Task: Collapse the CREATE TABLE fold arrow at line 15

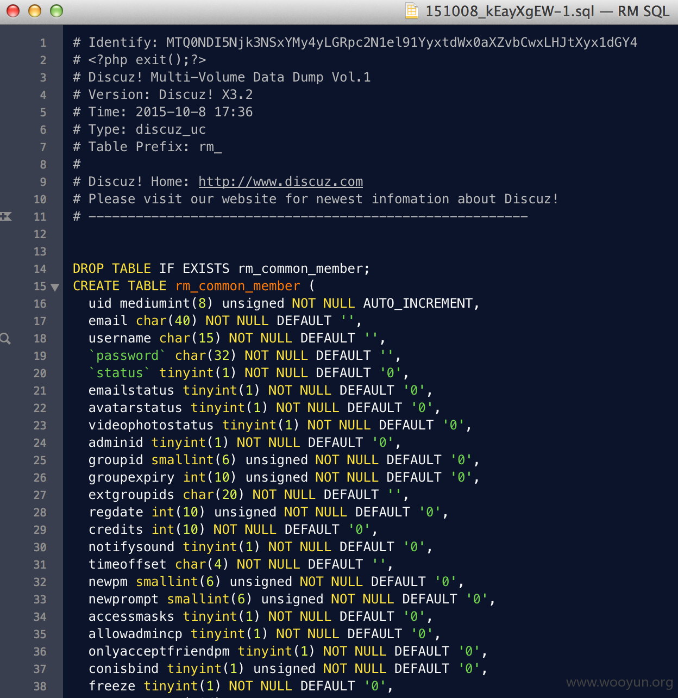Action: tap(55, 287)
